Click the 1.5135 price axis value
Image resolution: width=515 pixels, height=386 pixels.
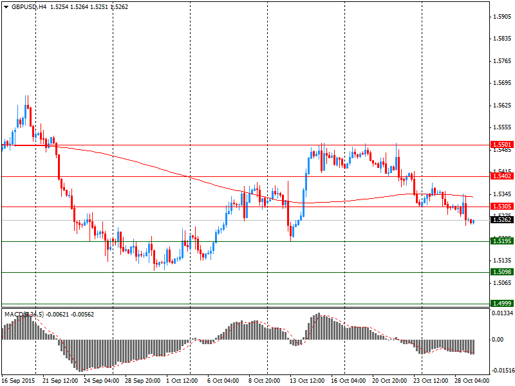[x=503, y=261]
